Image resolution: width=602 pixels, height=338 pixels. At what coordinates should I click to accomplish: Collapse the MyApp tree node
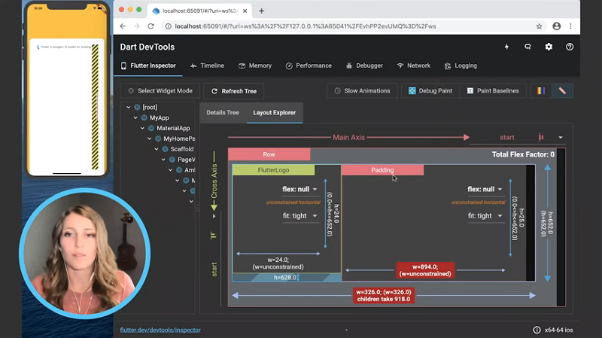coord(135,117)
